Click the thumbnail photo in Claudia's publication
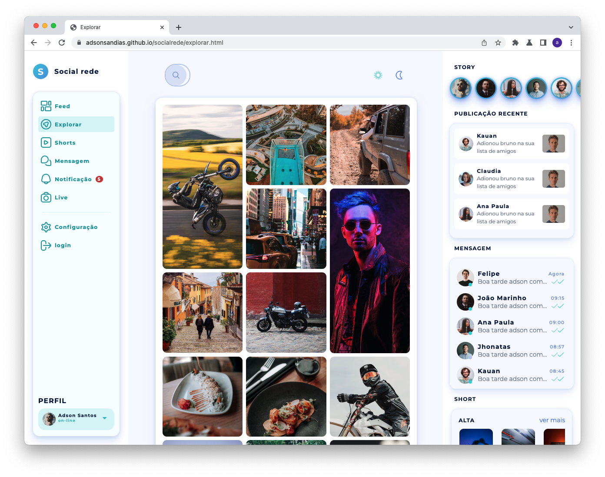The height and width of the screenshot is (477, 605). 554,179
